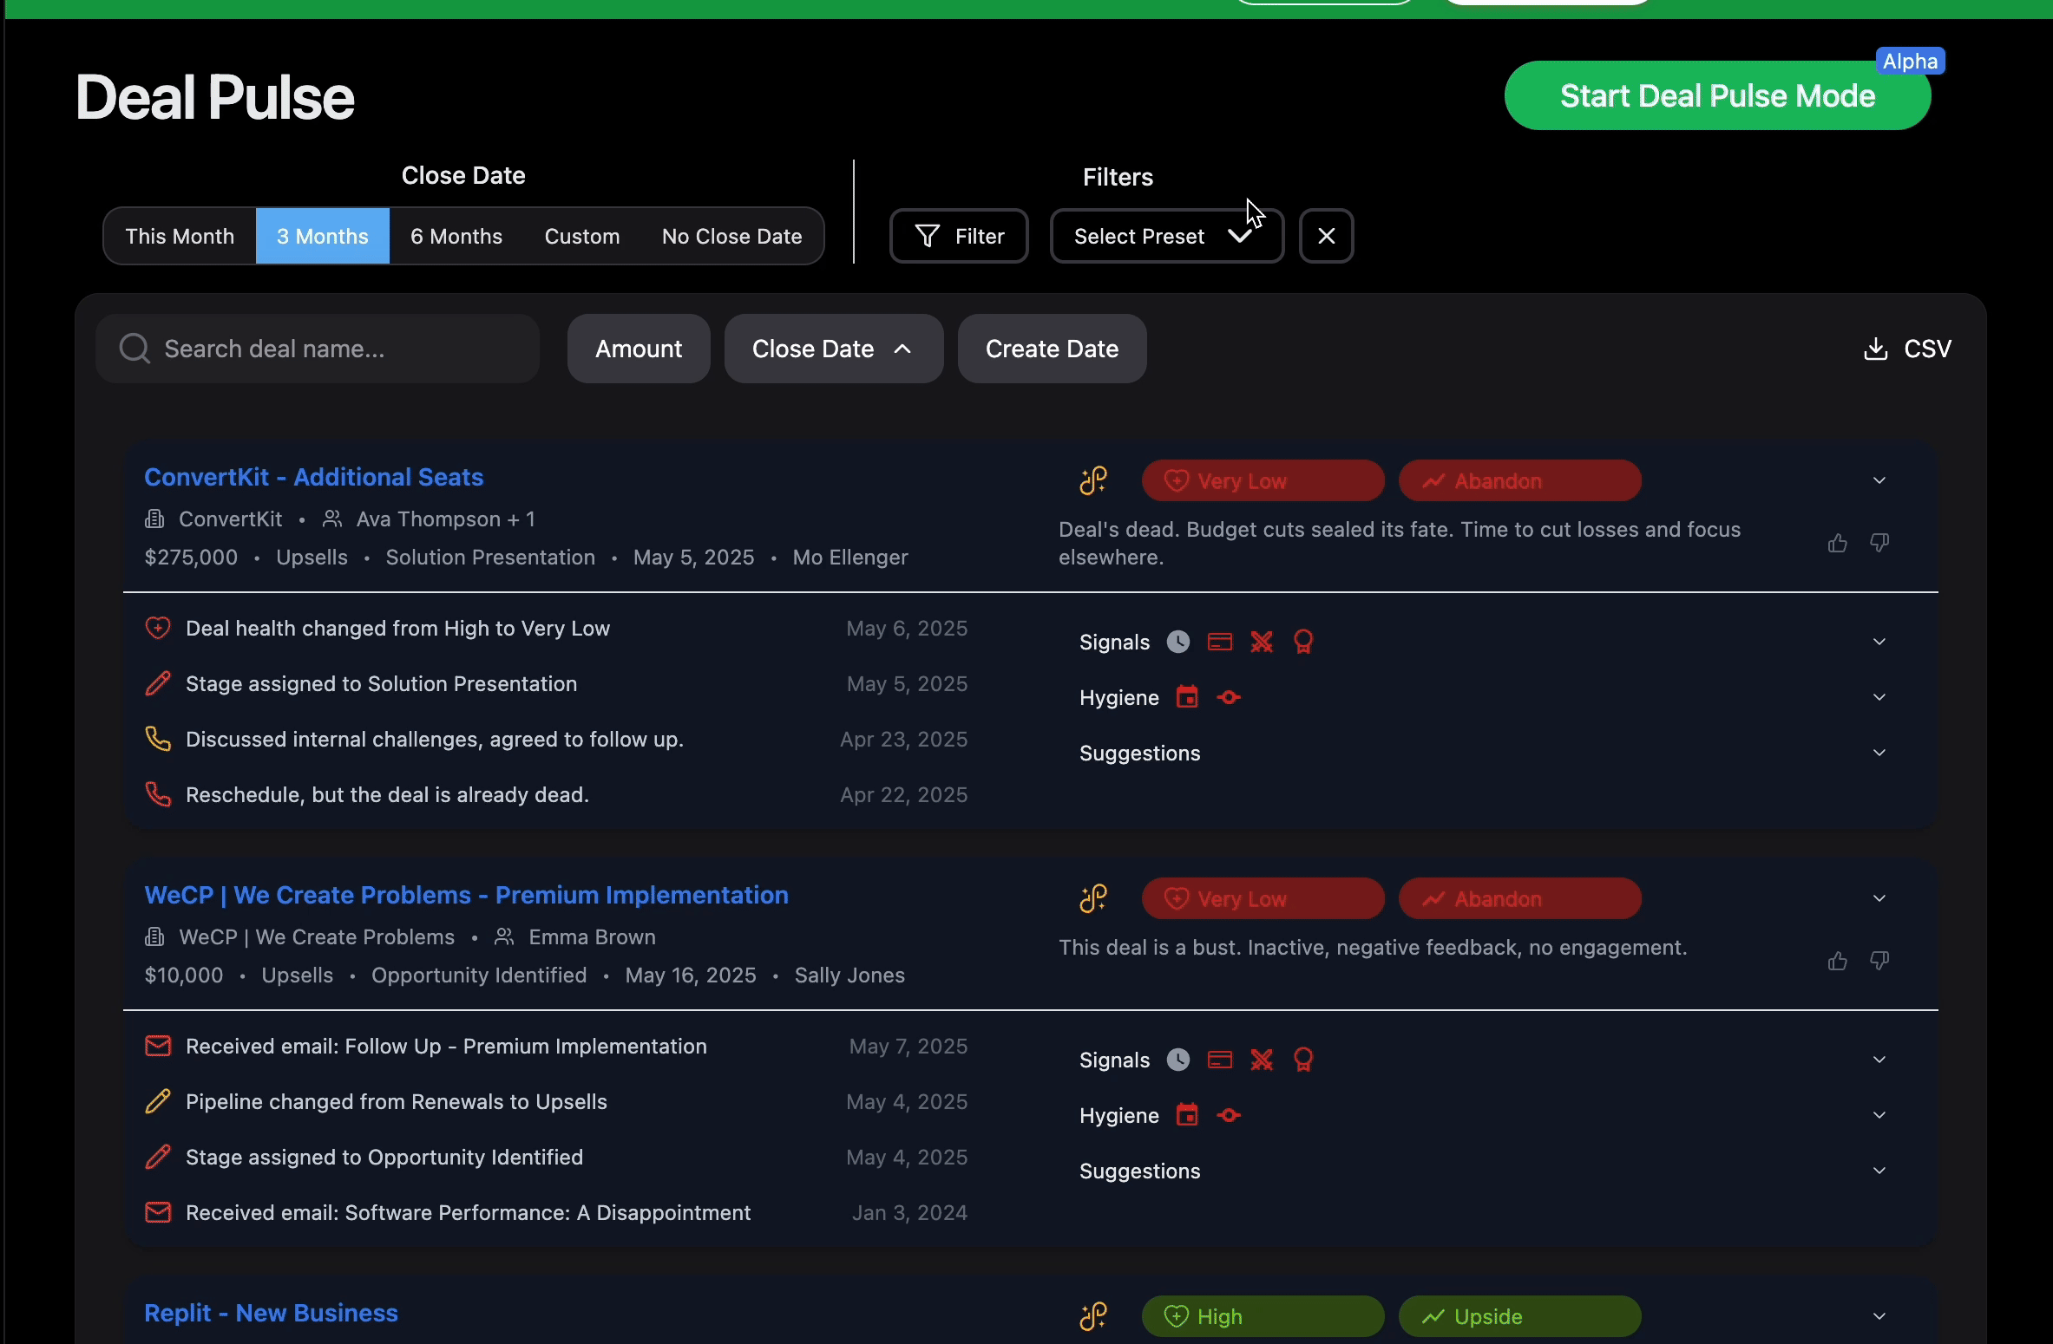Choose the Custom close date range
This screenshot has width=2053, height=1344.
582,236
